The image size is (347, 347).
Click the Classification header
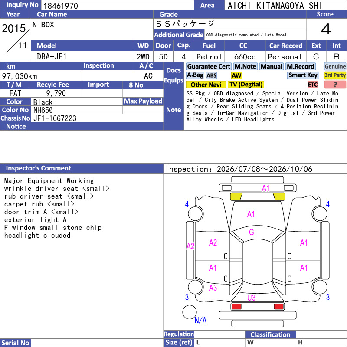click(270, 334)
